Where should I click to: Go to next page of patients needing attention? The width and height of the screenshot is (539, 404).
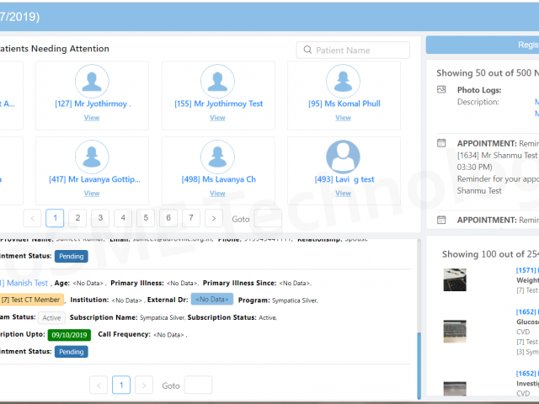coord(214,219)
